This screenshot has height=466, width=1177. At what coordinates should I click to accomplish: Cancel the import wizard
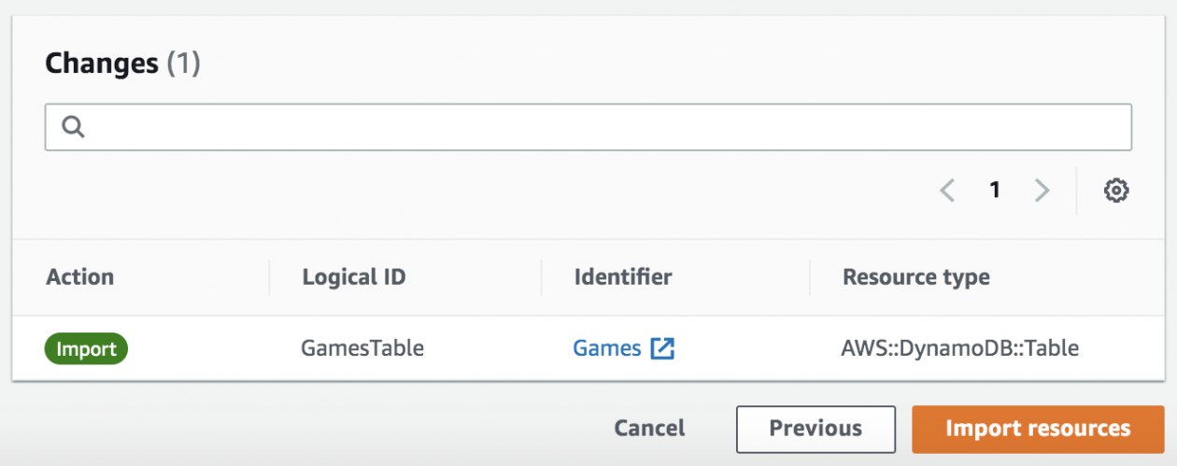[649, 429]
